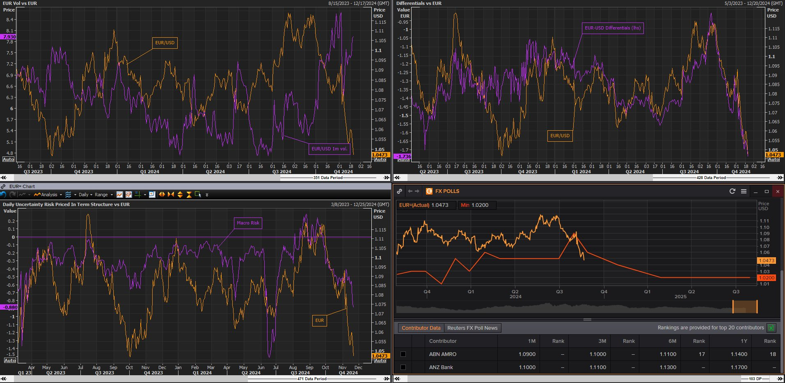Click link icon in FX POLLS header
The height and width of the screenshot is (383, 785).
[x=399, y=191]
